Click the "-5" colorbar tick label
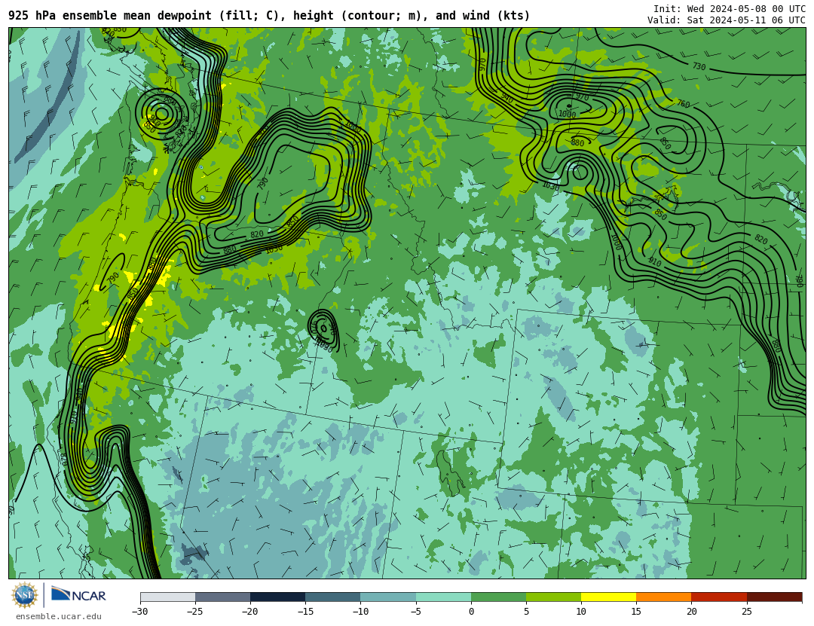 point(415,612)
